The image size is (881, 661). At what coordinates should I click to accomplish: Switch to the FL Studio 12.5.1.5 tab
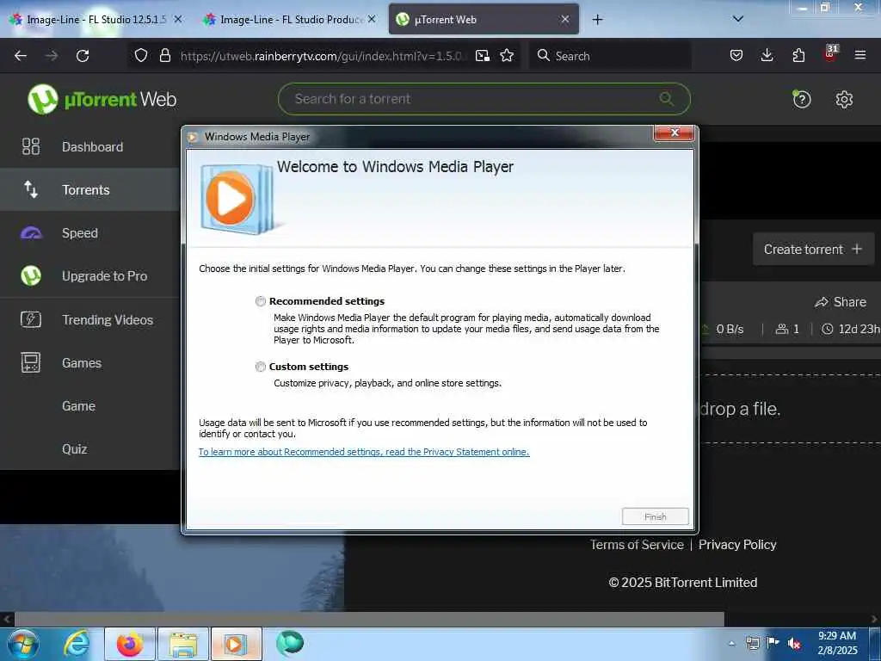click(95, 19)
